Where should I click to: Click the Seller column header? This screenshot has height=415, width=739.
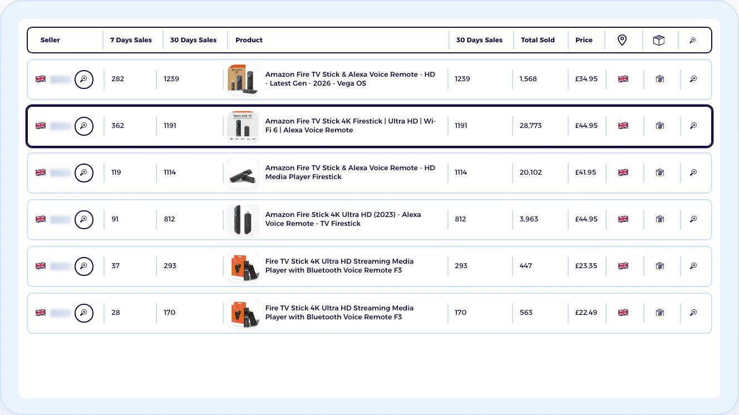(50, 40)
